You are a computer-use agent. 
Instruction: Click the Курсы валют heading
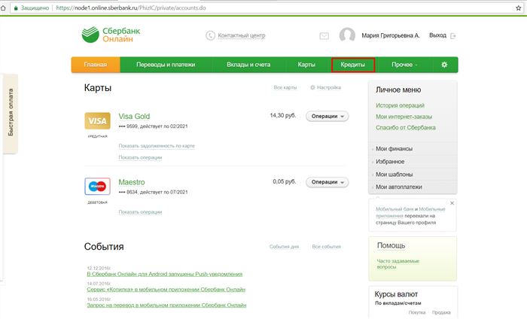click(396, 294)
